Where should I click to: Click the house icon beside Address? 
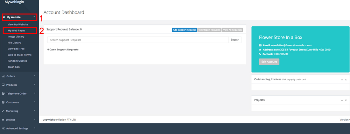[260, 50]
